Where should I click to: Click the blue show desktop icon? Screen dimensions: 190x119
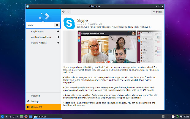30,117
